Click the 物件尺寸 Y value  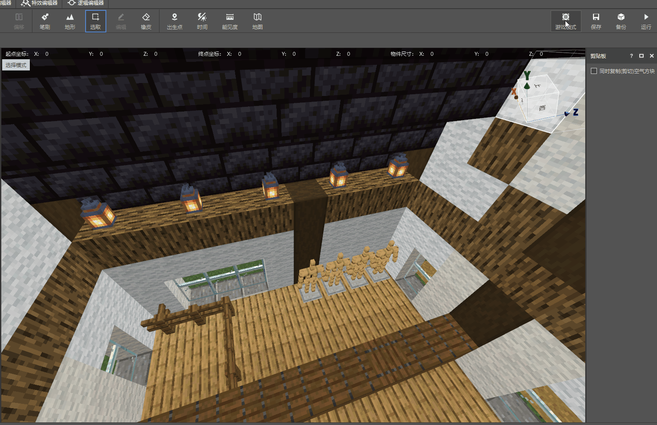coord(487,54)
